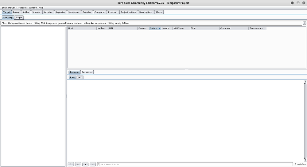
Task: Open the Help menu
Action: tap(41, 8)
